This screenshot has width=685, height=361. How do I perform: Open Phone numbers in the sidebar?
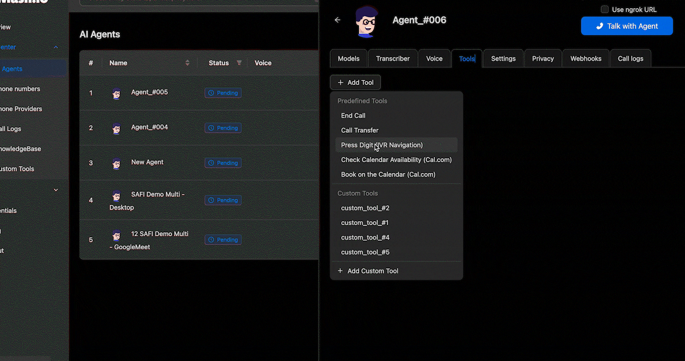(x=20, y=89)
